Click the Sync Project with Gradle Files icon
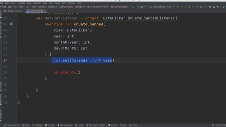This screenshot has width=226, height=127. [210, 7]
